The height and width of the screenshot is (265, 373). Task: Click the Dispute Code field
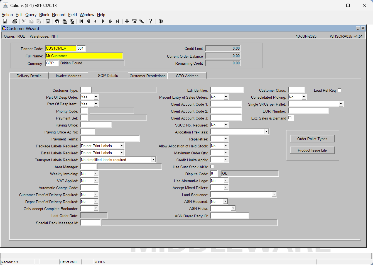(214, 174)
